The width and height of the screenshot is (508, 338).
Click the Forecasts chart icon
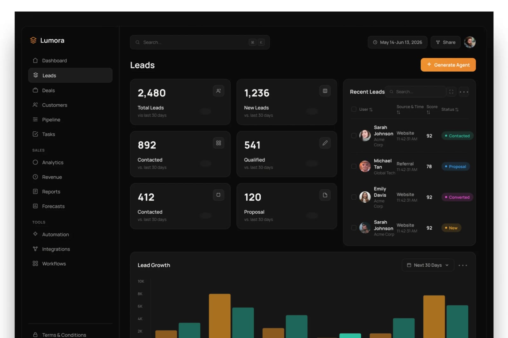pos(35,206)
